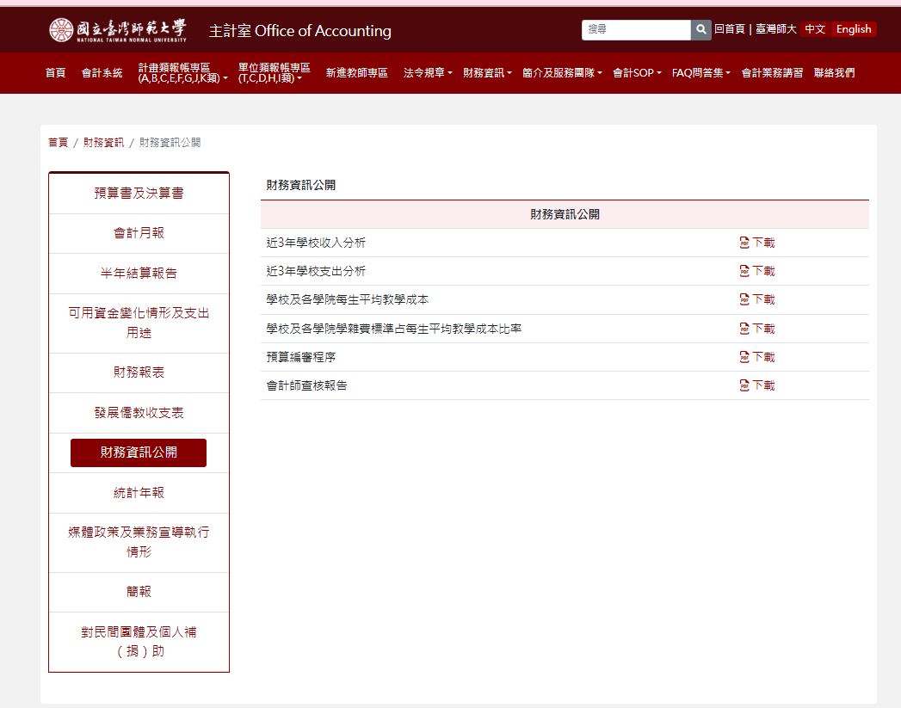Click the NTNU university logo

[x=117, y=30]
